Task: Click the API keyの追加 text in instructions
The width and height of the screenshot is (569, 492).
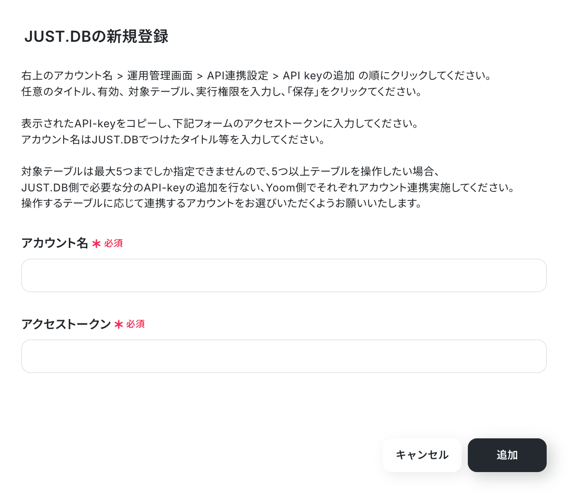Action: tap(318, 76)
